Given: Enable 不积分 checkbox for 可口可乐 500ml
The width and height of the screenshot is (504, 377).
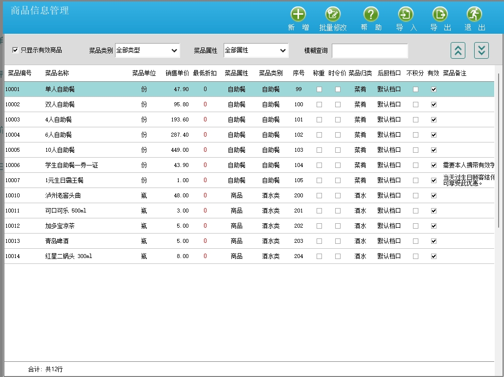Looking at the screenshot, I should [x=415, y=211].
